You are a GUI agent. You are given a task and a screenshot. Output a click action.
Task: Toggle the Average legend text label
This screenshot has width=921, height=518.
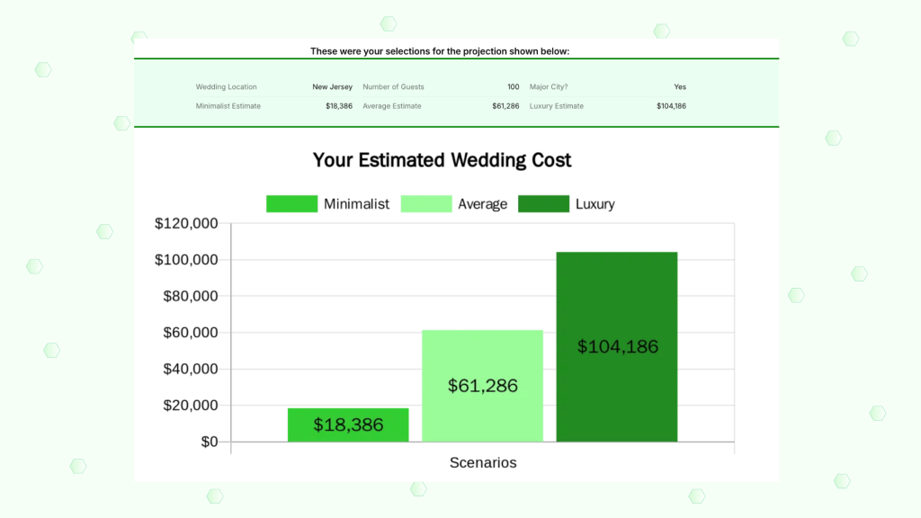click(482, 204)
